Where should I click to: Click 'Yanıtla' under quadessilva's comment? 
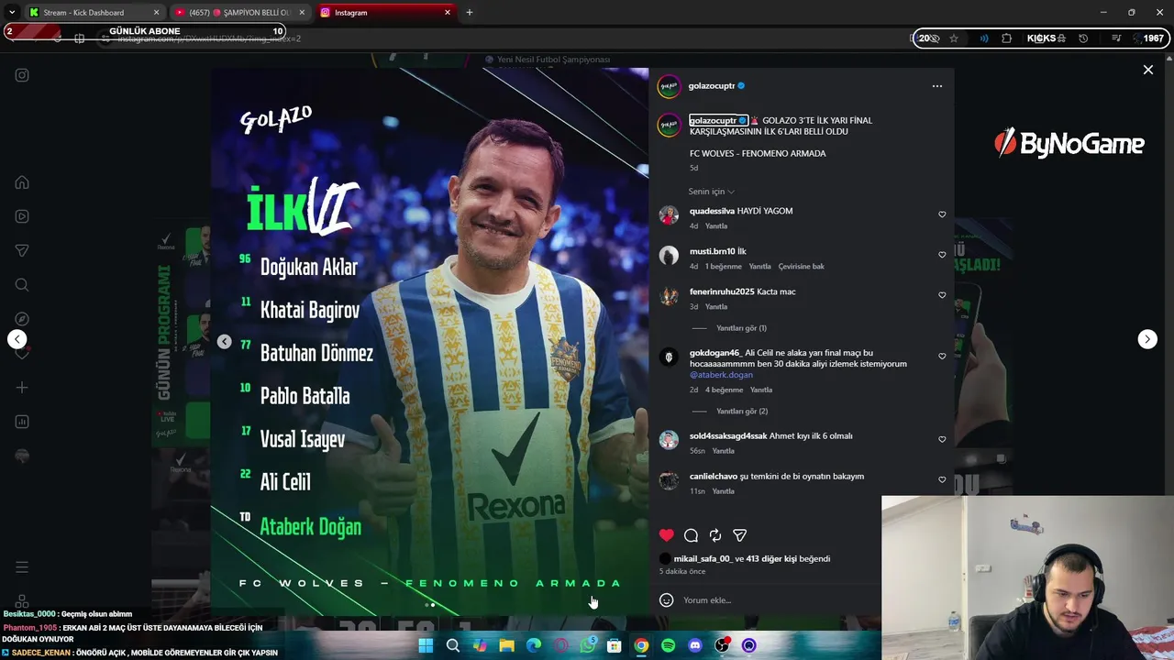[716, 226]
